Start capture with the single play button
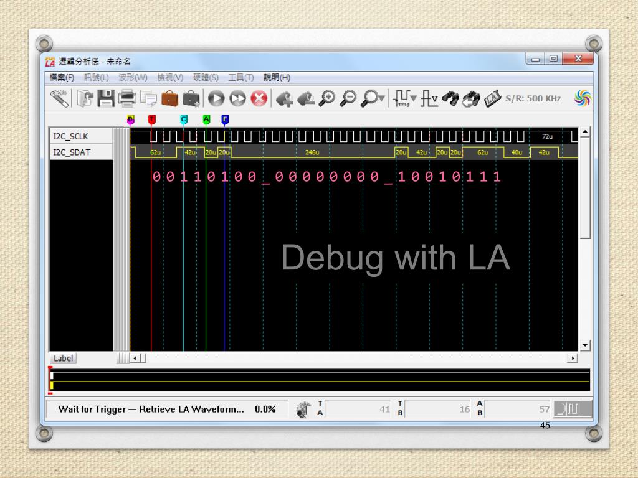 [x=216, y=98]
